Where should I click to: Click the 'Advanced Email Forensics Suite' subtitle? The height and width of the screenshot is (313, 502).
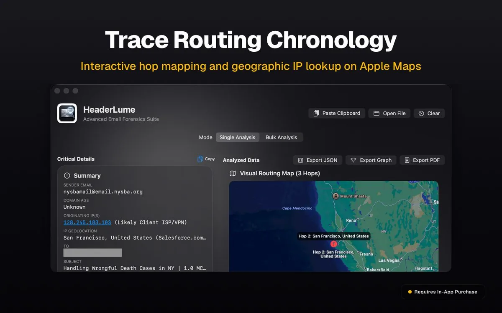click(x=121, y=119)
